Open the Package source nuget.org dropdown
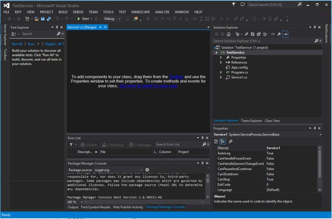332x219 pixels. (x=142, y=170)
